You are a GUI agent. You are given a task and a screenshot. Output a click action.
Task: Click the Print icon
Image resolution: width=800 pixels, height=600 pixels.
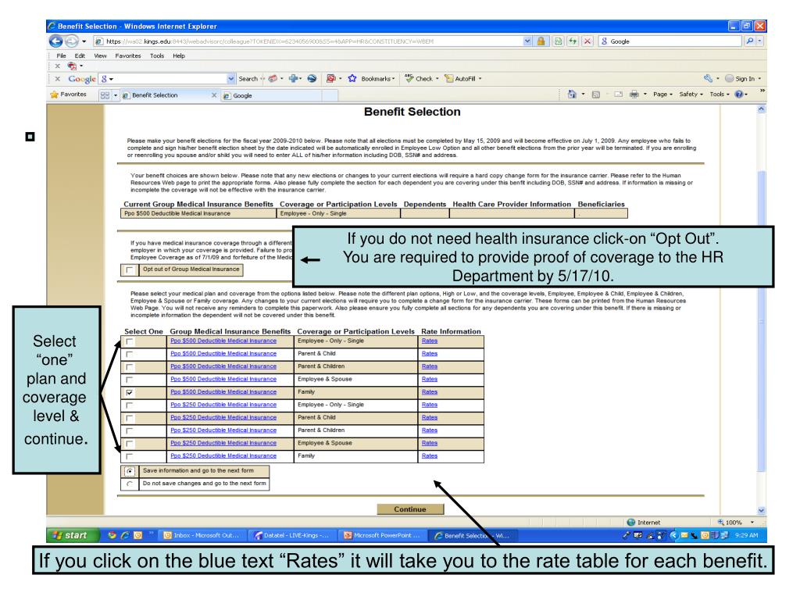634,95
